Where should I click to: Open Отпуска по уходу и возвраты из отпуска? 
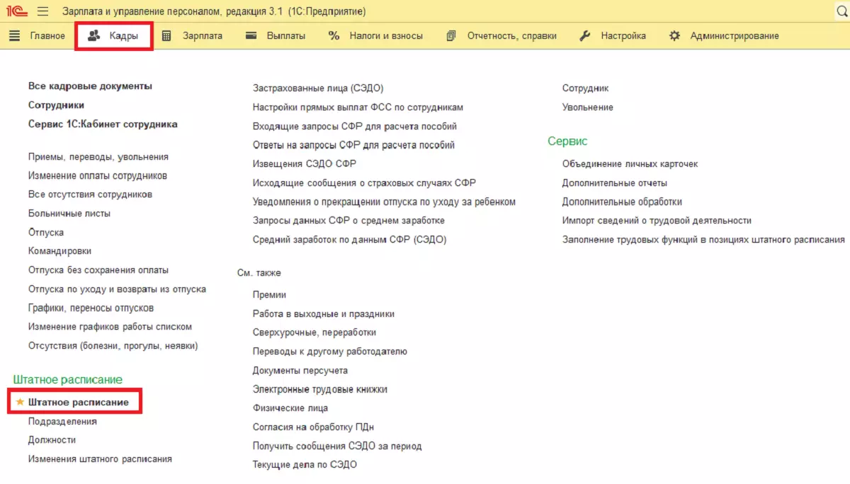pyautogui.click(x=117, y=289)
